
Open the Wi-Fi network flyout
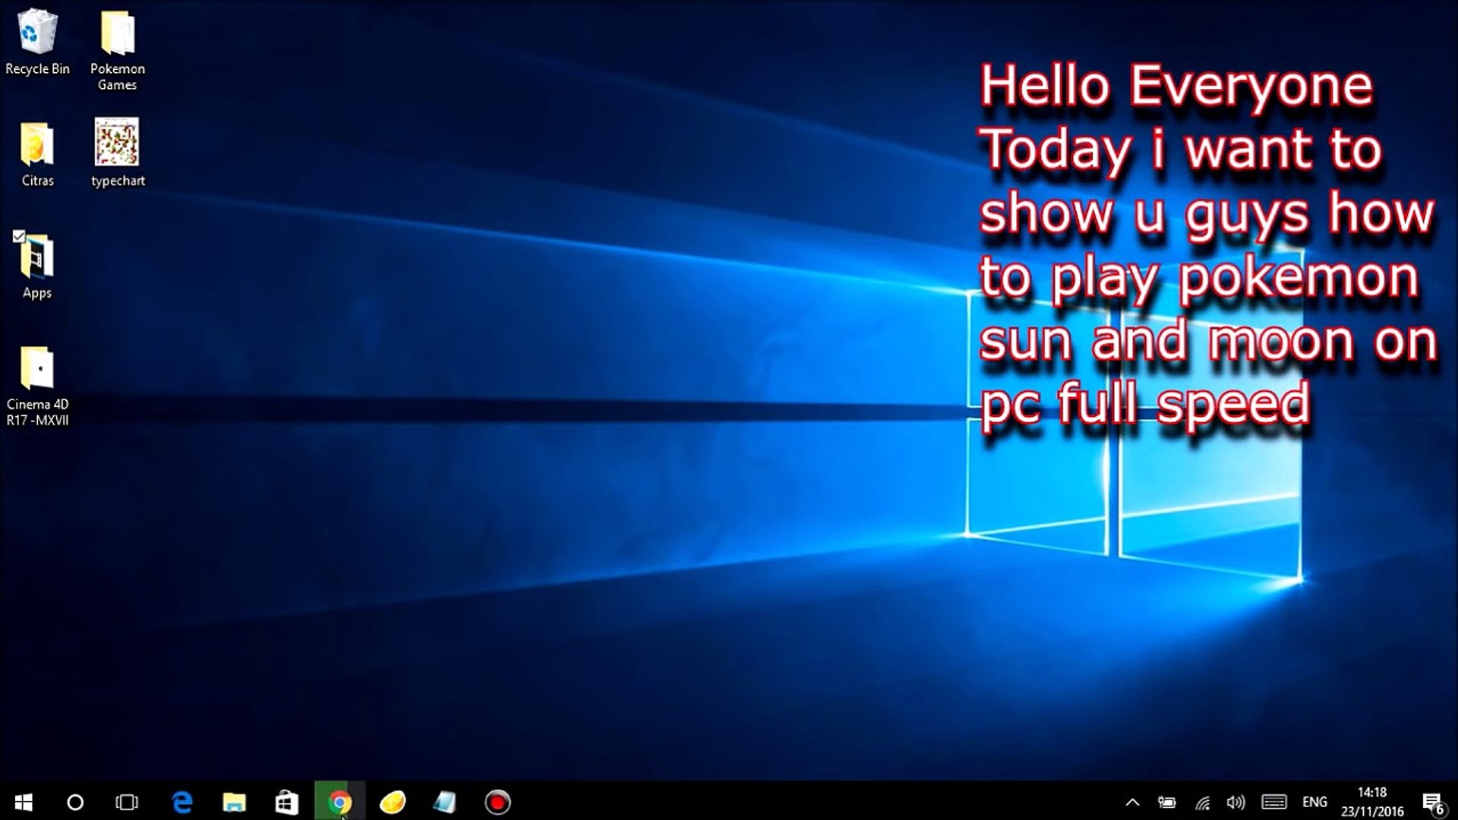(x=1202, y=802)
